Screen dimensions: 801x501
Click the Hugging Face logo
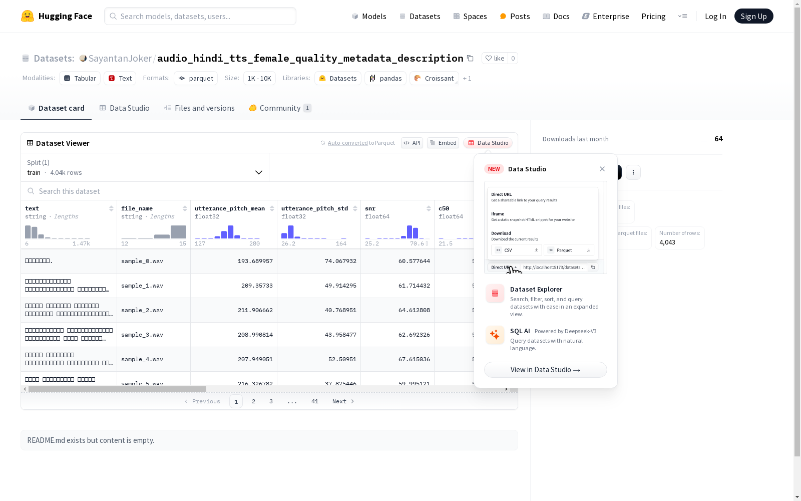coord(57,16)
